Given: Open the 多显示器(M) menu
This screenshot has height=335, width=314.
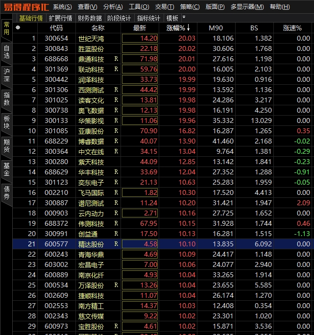Looking at the screenshot, I should click(x=247, y=7).
